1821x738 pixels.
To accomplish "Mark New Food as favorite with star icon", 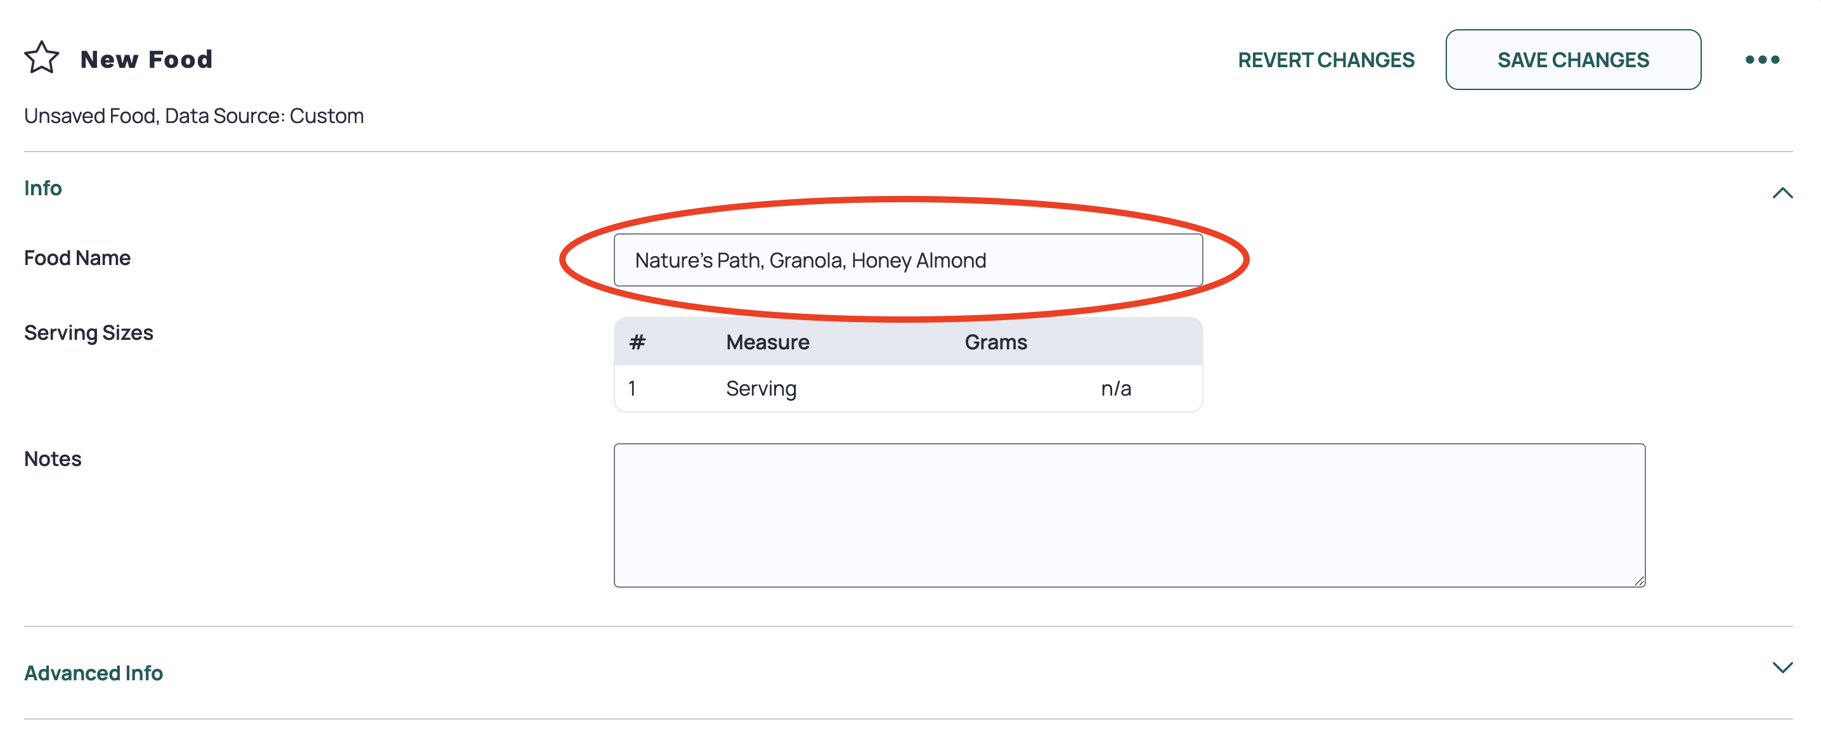I will point(42,58).
